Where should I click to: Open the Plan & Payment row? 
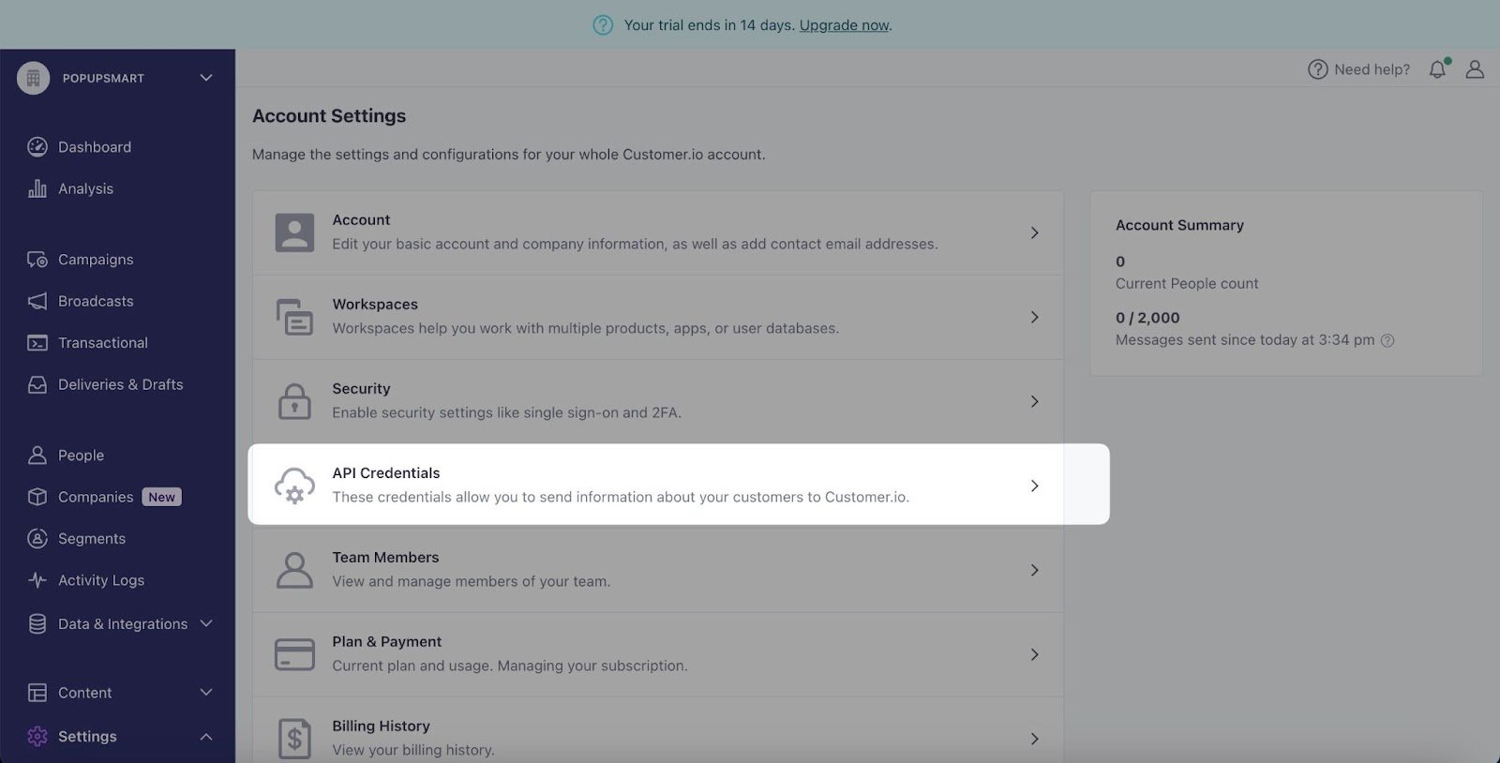pyautogui.click(x=657, y=654)
